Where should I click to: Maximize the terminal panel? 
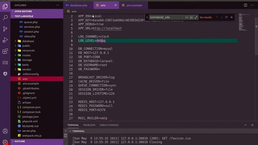pos(246,125)
